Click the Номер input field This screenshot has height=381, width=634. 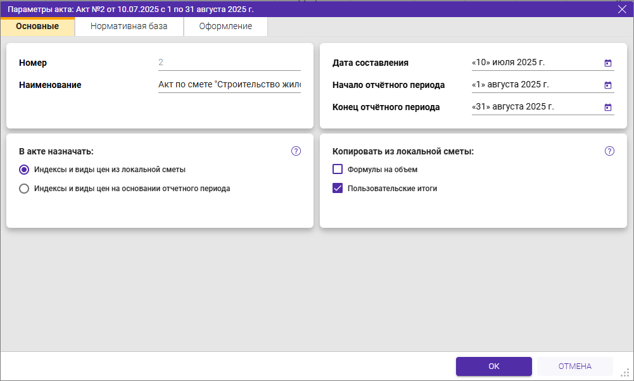tap(229, 63)
